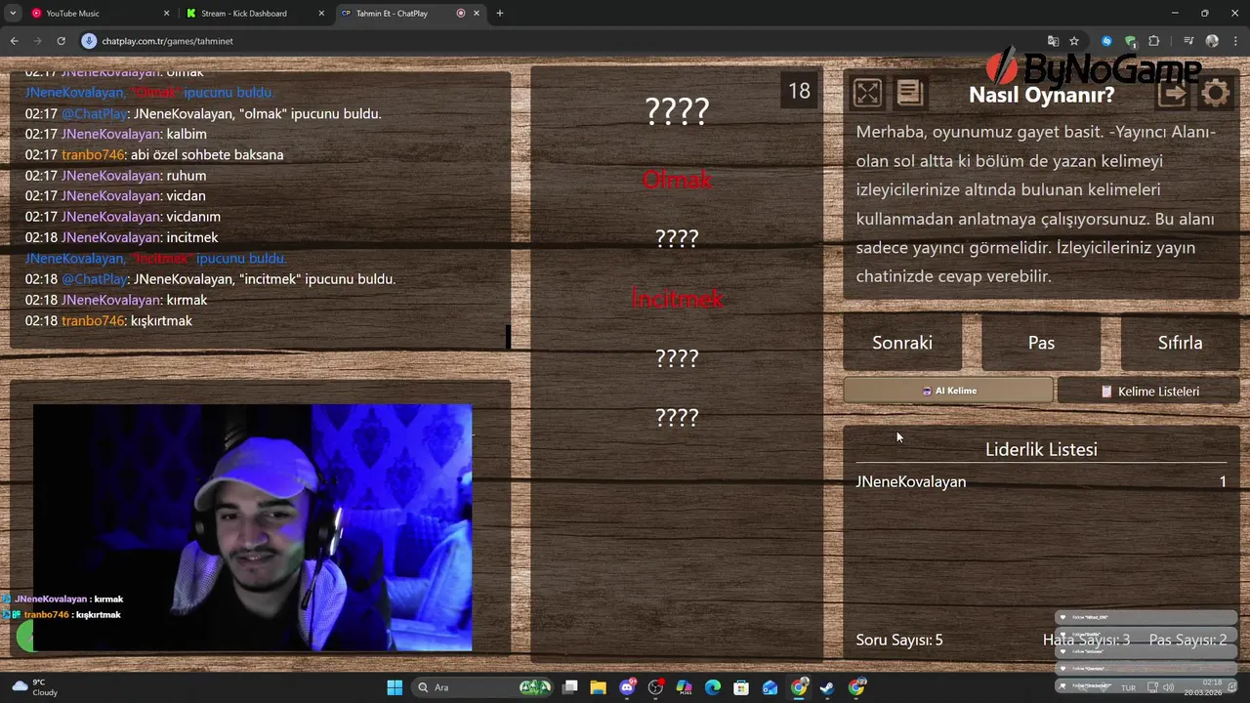Open the Shazam browser extension

coord(1106,41)
